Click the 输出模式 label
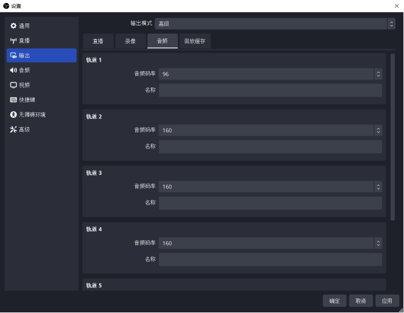 pyautogui.click(x=141, y=23)
